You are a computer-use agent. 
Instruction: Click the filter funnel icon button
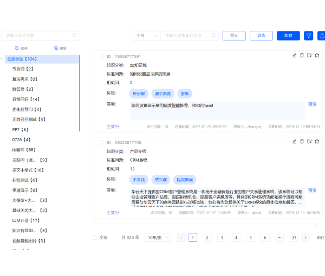(309, 36)
